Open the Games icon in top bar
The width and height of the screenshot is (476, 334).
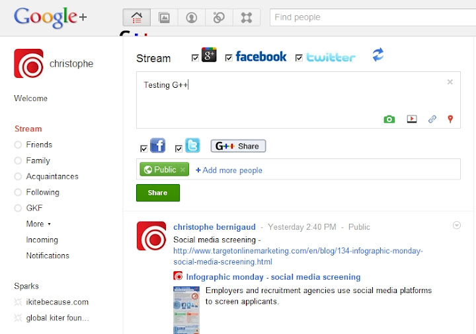[246, 18]
